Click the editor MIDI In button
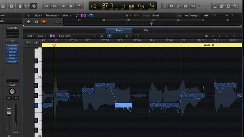The height and width of the screenshot is (137, 244). point(101,36)
